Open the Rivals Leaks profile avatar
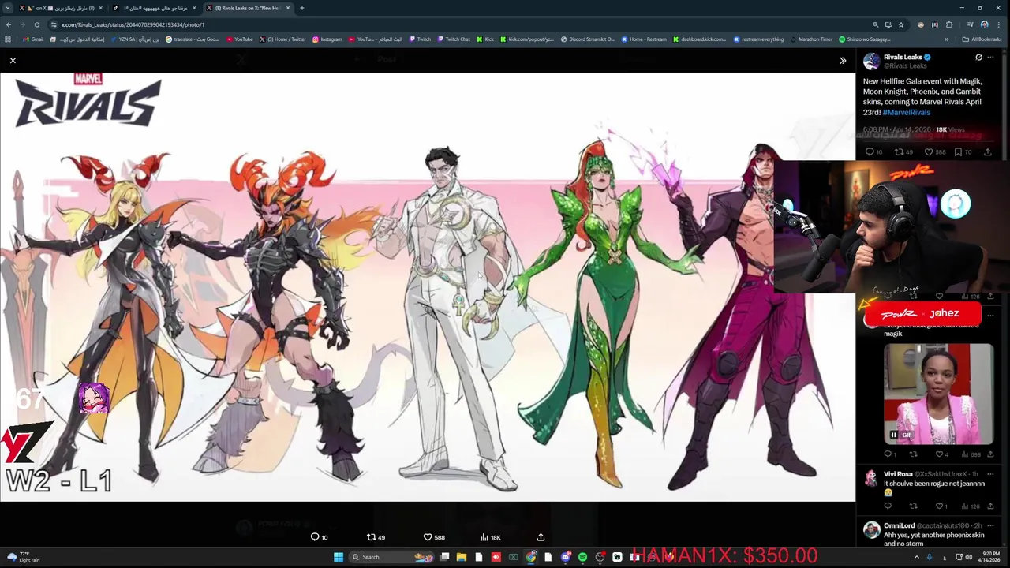The width and height of the screenshot is (1010, 568). pyautogui.click(x=871, y=62)
